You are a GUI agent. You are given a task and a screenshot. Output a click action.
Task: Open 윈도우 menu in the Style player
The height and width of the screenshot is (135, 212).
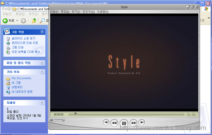click(x=89, y=11)
